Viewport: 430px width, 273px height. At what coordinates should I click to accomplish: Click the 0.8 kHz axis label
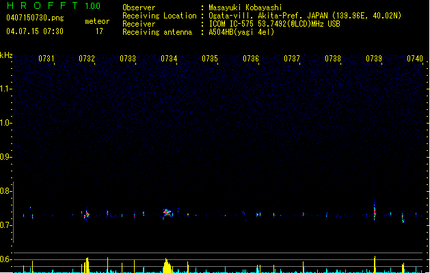(x=5, y=191)
